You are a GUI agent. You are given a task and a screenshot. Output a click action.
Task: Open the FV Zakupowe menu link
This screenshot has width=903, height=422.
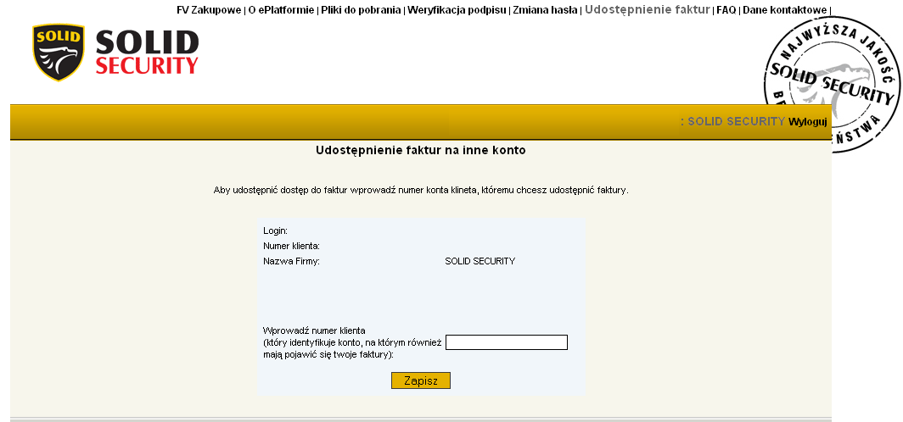209,10
